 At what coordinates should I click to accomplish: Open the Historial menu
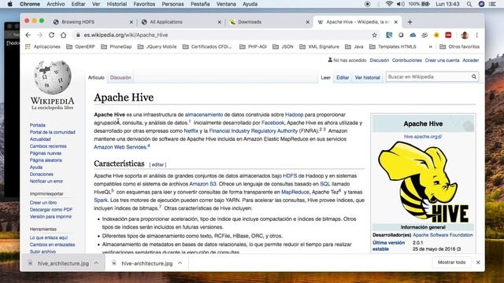pyautogui.click(x=117, y=4)
